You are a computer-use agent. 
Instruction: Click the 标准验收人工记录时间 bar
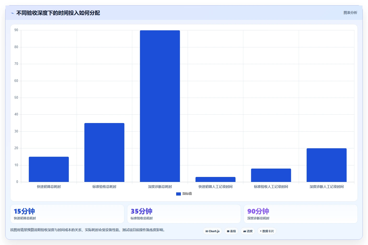271,175
